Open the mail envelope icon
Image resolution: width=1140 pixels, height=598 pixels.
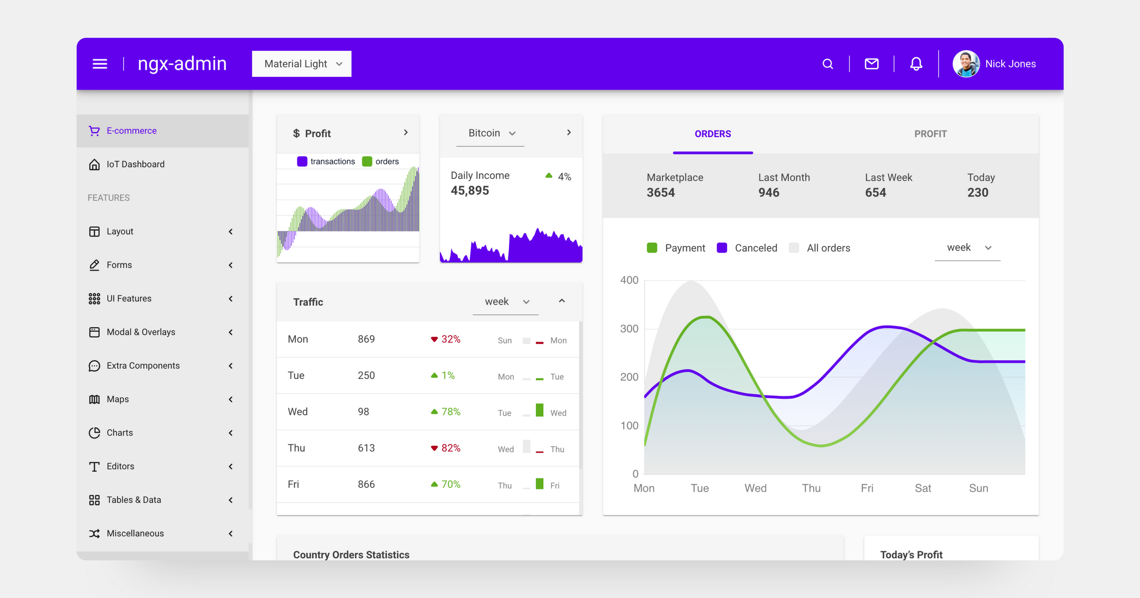[x=872, y=64]
